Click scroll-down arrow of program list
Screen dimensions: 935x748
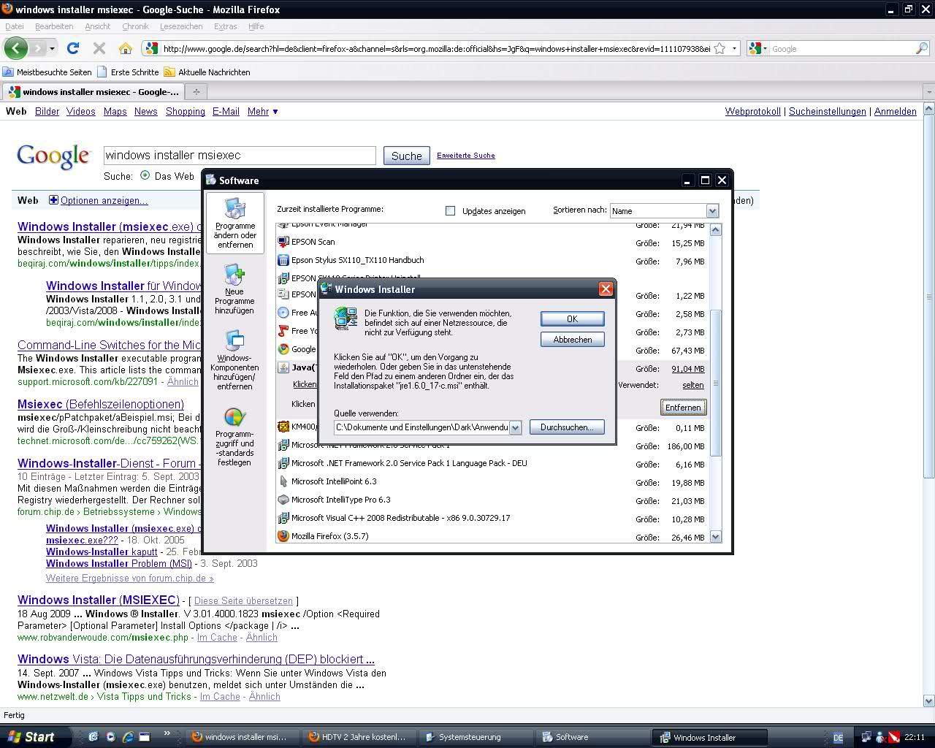(x=715, y=536)
